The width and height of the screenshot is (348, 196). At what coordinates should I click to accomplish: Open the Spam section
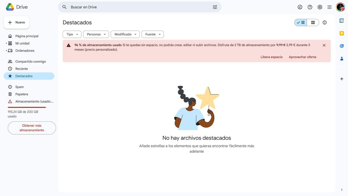pos(29,87)
